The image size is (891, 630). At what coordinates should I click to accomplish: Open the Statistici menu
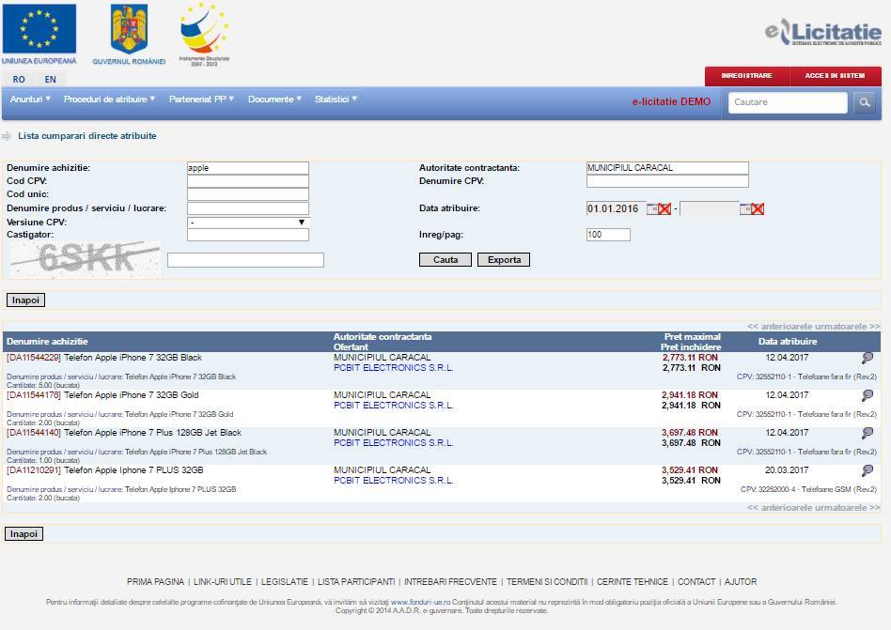tap(336, 100)
